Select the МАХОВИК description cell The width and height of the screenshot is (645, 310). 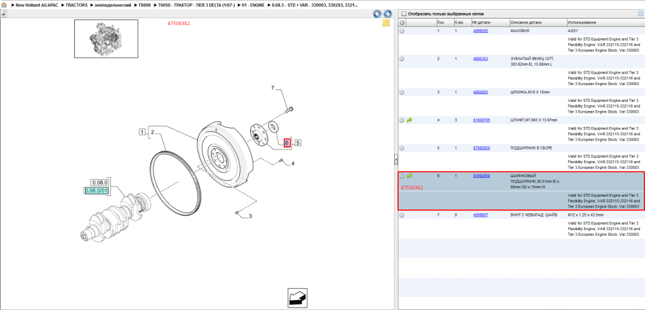(519, 31)
